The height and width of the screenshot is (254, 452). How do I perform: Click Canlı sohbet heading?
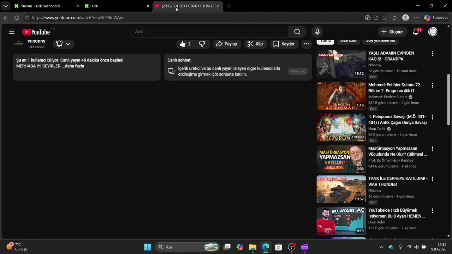[179, 60]
